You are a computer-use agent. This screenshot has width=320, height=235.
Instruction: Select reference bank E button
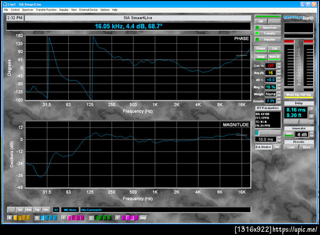pos(117,218)
